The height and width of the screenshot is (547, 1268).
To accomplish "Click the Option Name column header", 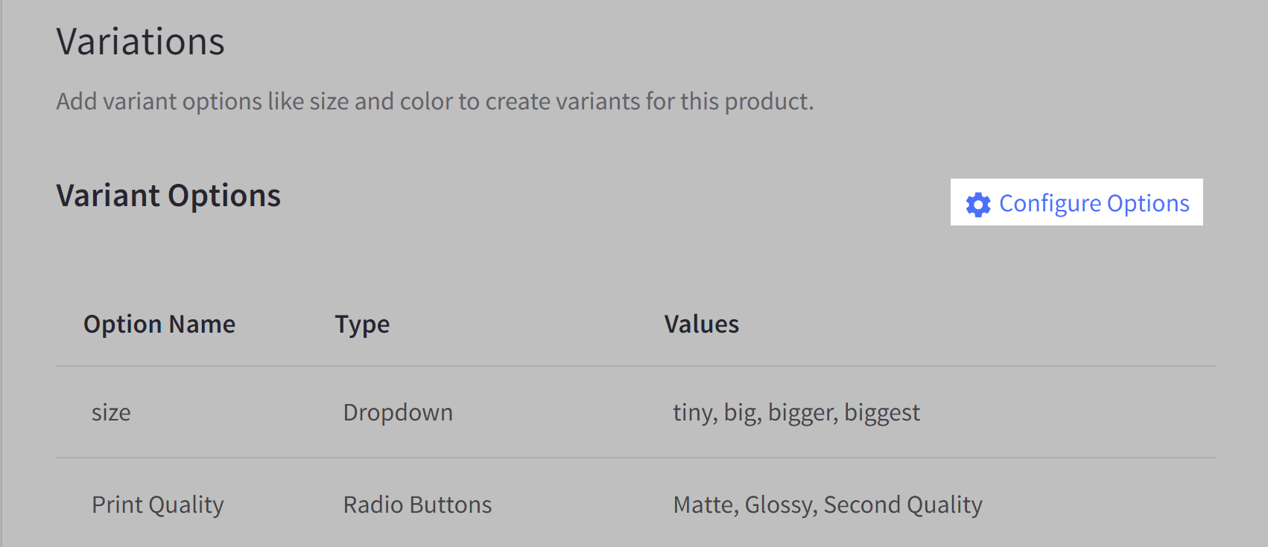I will tap(159, 324).
